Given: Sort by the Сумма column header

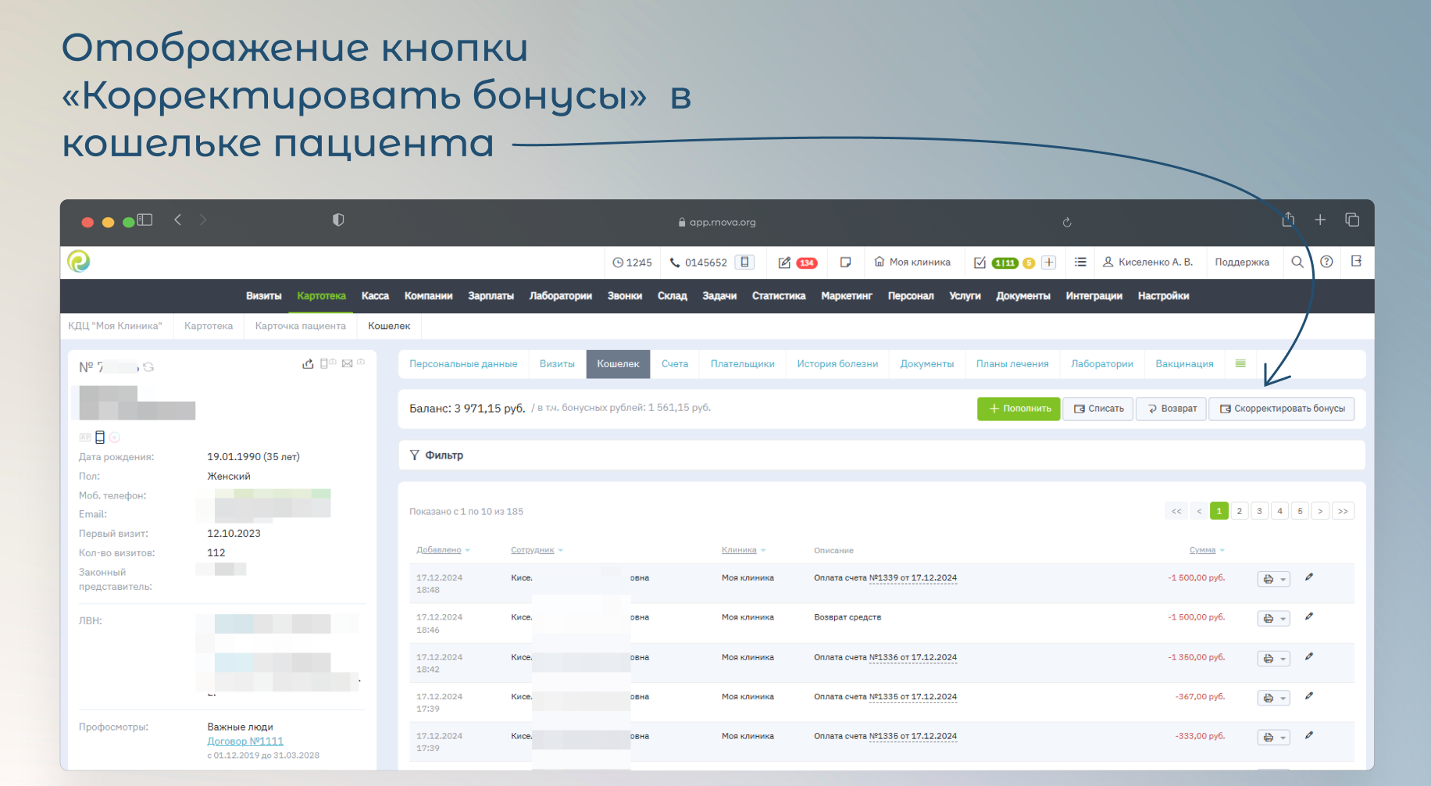Looking at the screenshot, I should pyautogui.click(x=1202, y=550).
